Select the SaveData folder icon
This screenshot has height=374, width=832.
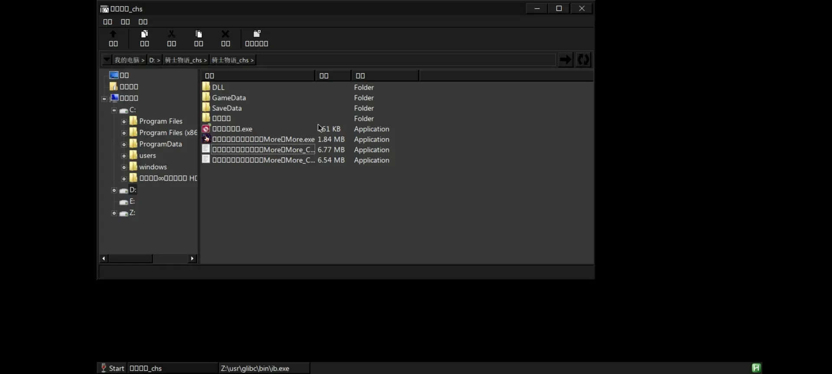click(206, 107)
